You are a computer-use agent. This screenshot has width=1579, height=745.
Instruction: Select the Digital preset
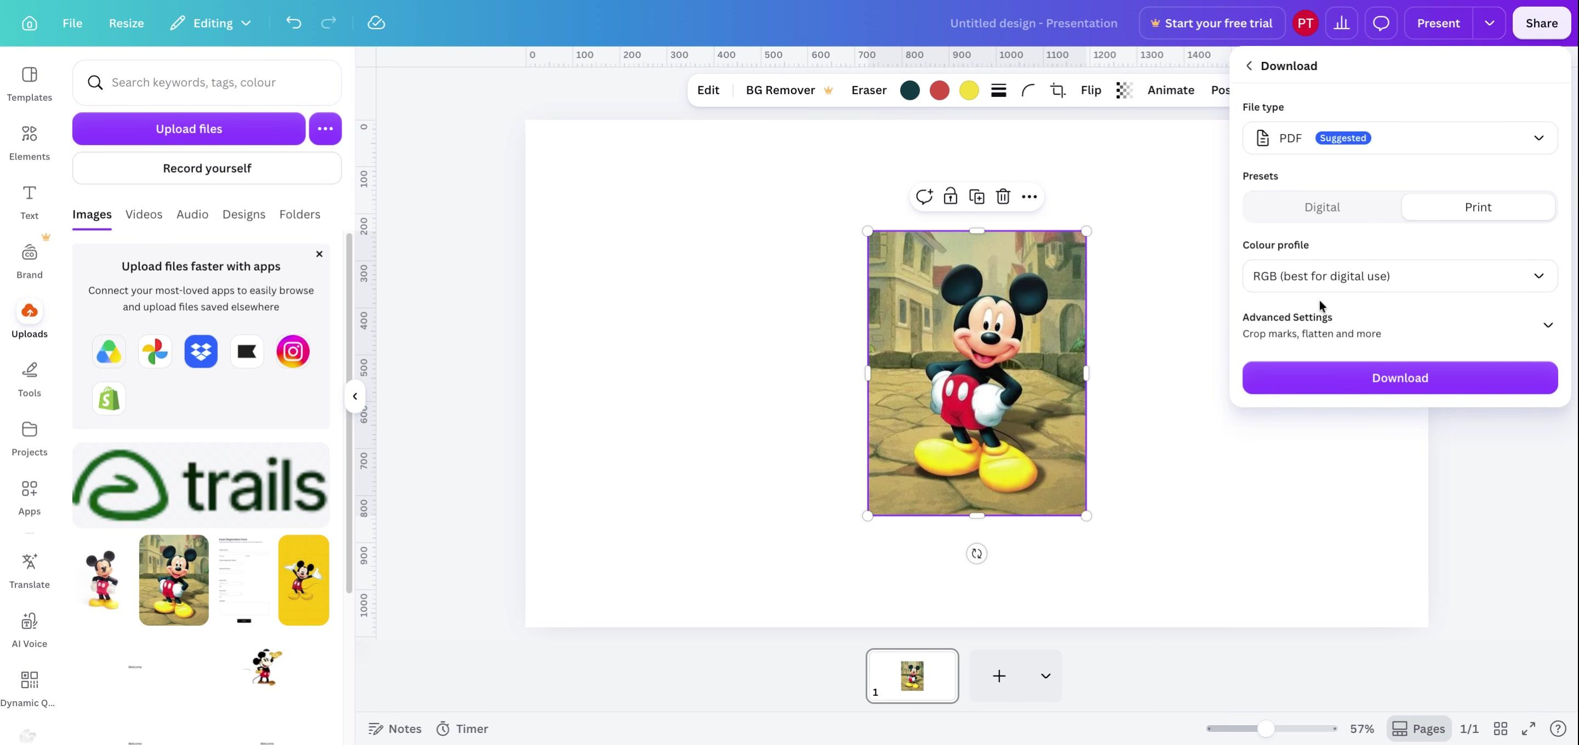pyautogui.click(x=1321, y=207)
